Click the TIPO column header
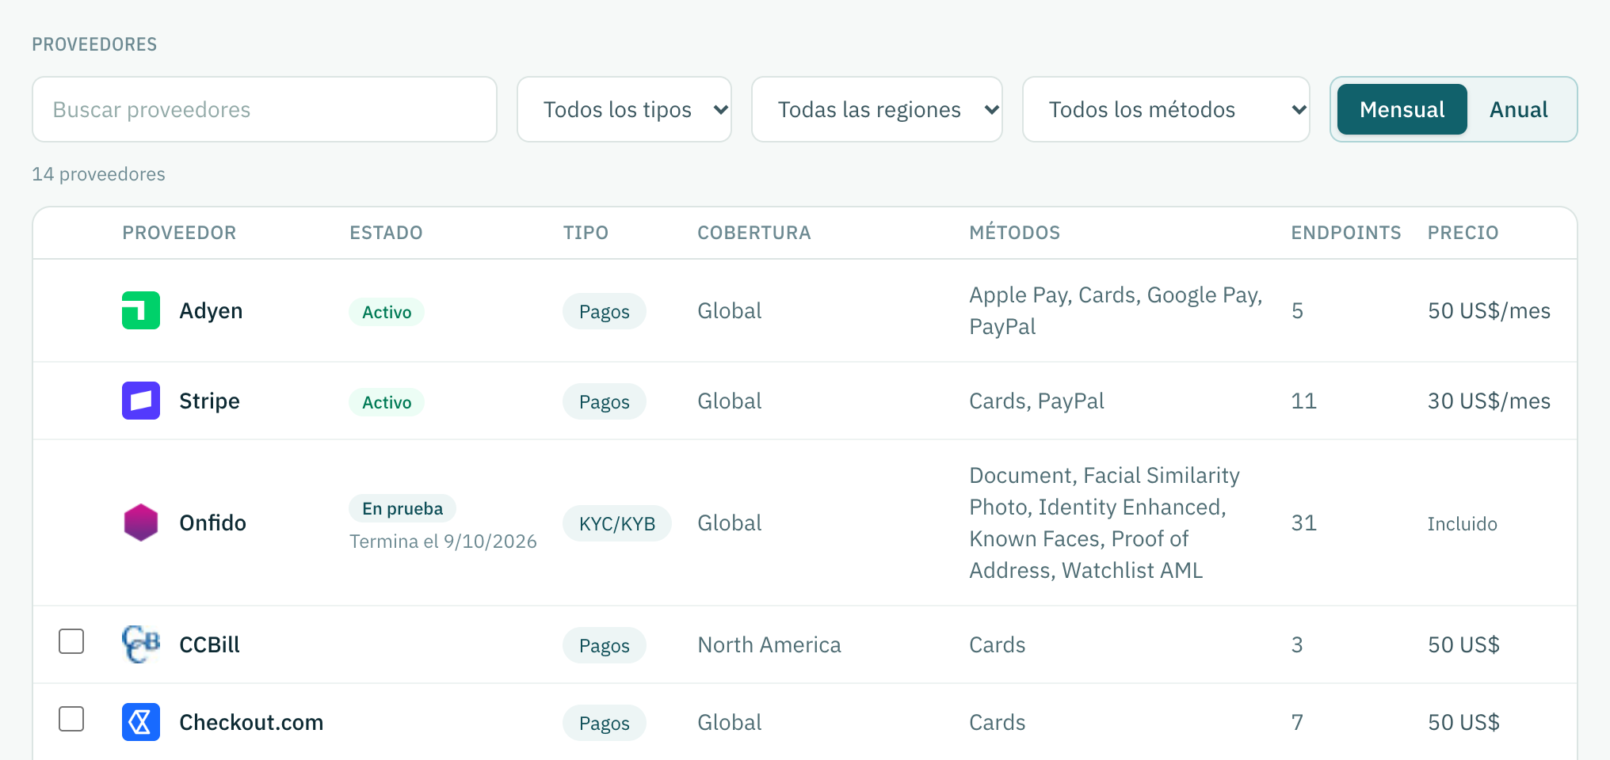Viewport: 1610px width, 760px height. click(586, 233)
